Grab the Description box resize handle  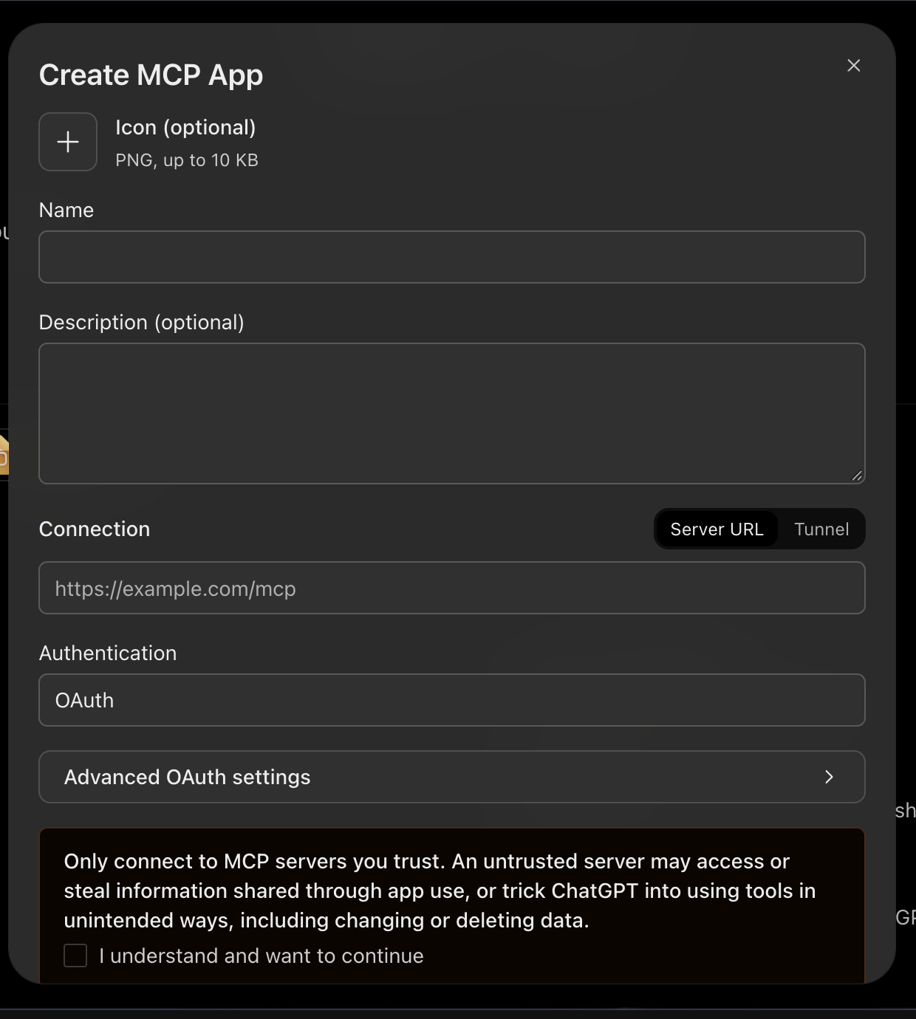[857, 476]
